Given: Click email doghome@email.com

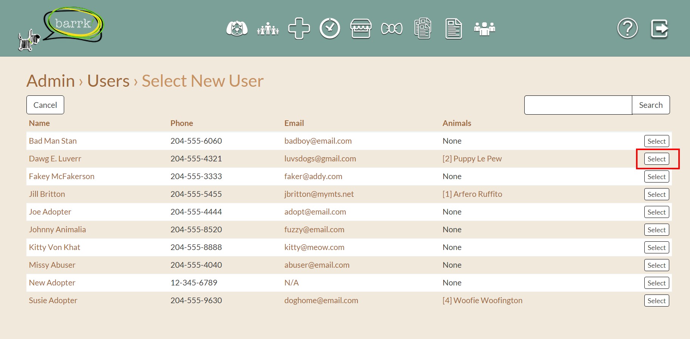Looking at the screenshot, I should point(321,301).
